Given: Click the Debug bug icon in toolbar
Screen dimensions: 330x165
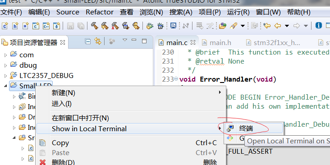Looking at the screenshot, I should (150, 26).
